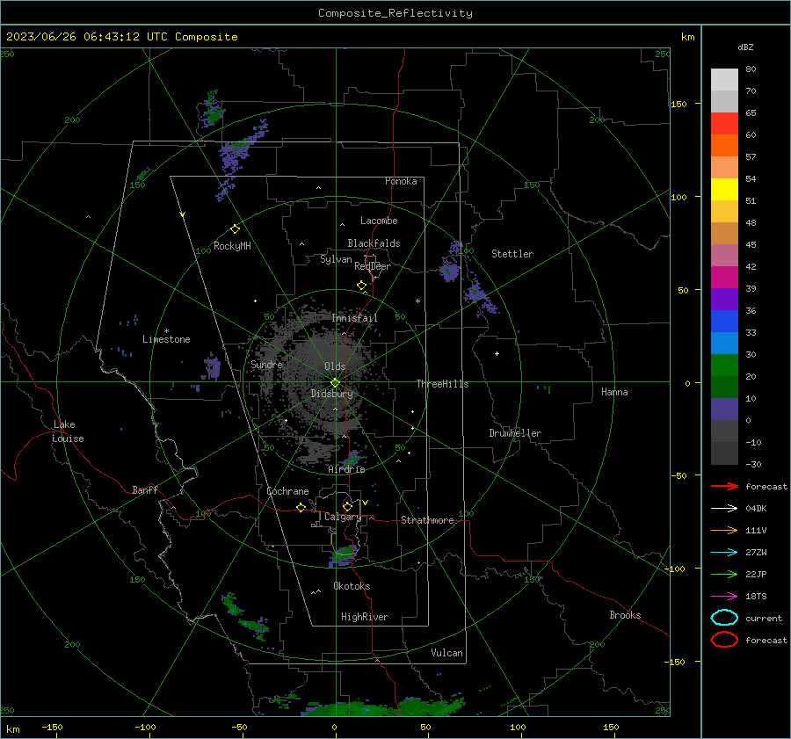Screen dimensions: 791x739
Task: Click the Banff label
Action: pyautogui.click(x=145, y=490)
